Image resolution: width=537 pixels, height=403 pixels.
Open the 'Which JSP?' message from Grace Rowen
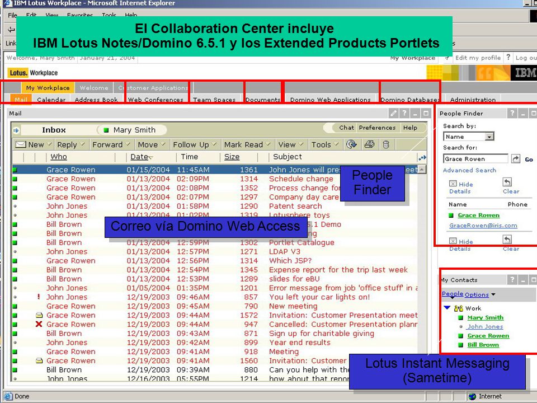[x=215, y=261]
